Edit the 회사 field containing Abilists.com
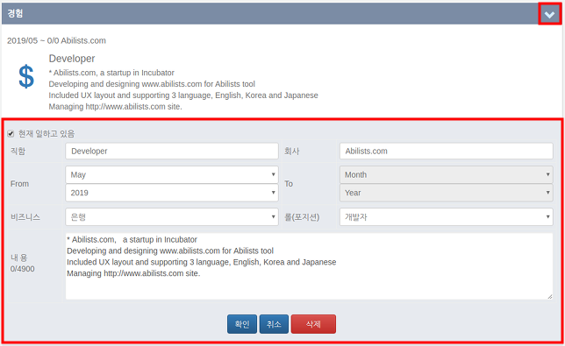The width and height of the screenshot is (565, 346). click(446, 151)
